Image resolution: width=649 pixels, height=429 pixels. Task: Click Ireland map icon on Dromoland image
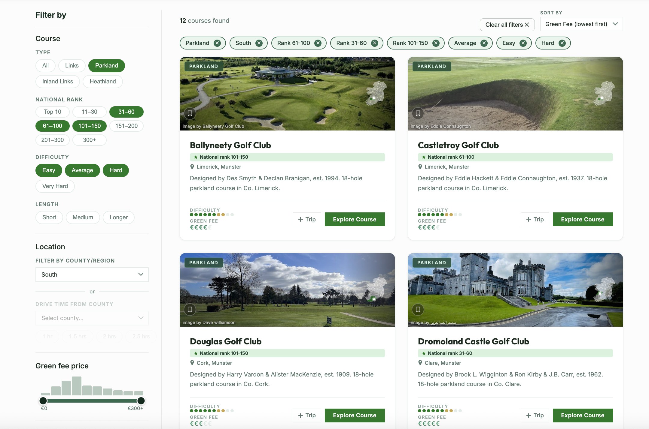tap(604, 289)
